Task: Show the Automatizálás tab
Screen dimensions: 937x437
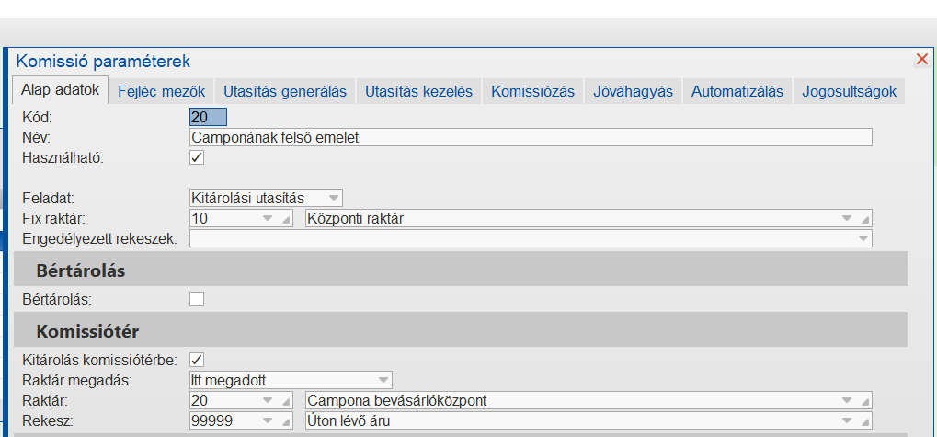Action: coord(737,91)
